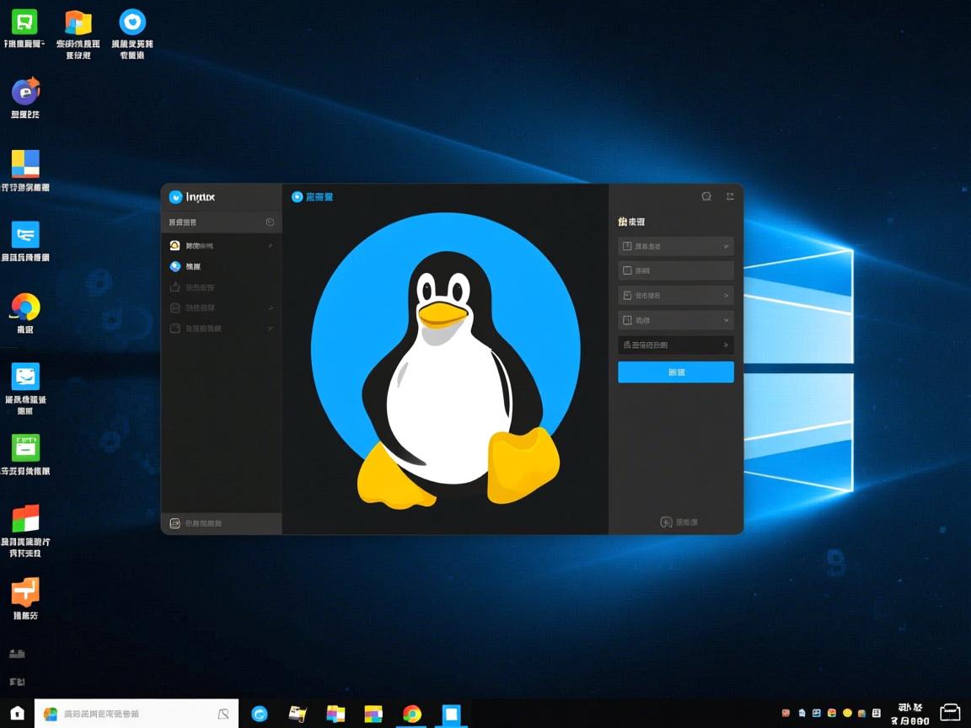Click the resize arrows icon at top right
The height and width of the screenshot is (728, 971).
pos(730,195)
